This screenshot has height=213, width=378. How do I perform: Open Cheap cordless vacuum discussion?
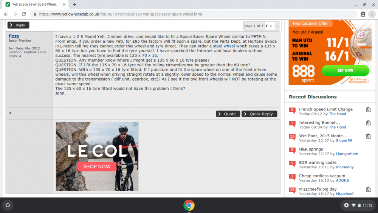click(324, 176)
